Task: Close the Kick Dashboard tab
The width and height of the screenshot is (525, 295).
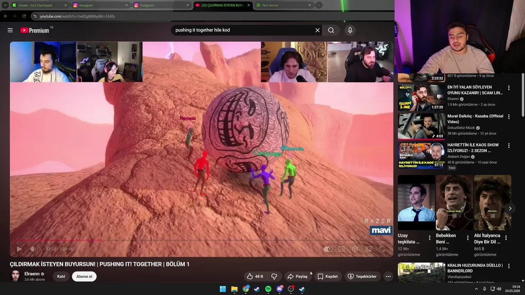Action: [x=65, y=5]
